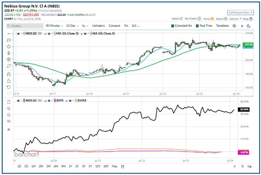Image resolution: width=261 pixels, height=175 pixels.
Task: Open Notes edit icon
Action: (x=181, y=18)
